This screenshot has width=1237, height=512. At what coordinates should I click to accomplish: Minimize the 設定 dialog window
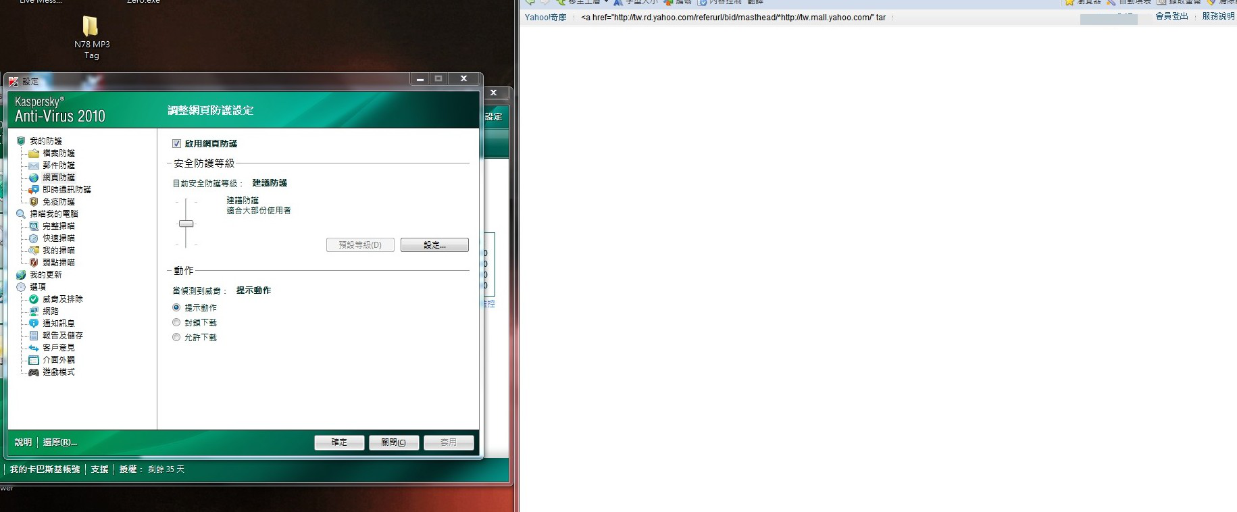click(x=420, y=79)
